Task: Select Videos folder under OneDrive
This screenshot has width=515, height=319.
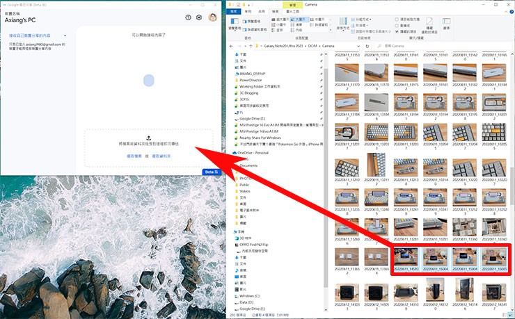Action: [x=245, y=191]
